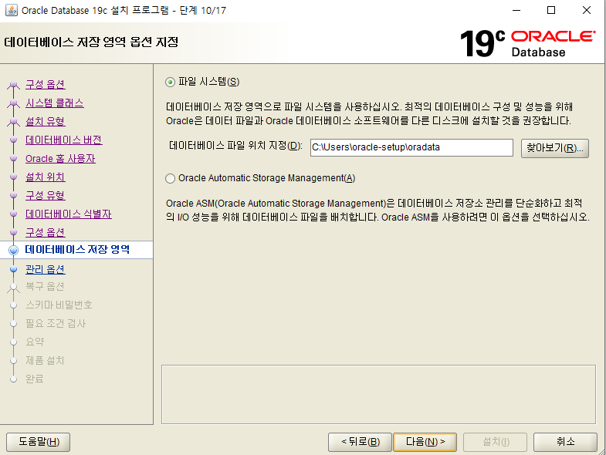This screenshot has width=606, height=455.
Task: Select the 파일 시스템(S) radio button
Action: tap(170, 83)
